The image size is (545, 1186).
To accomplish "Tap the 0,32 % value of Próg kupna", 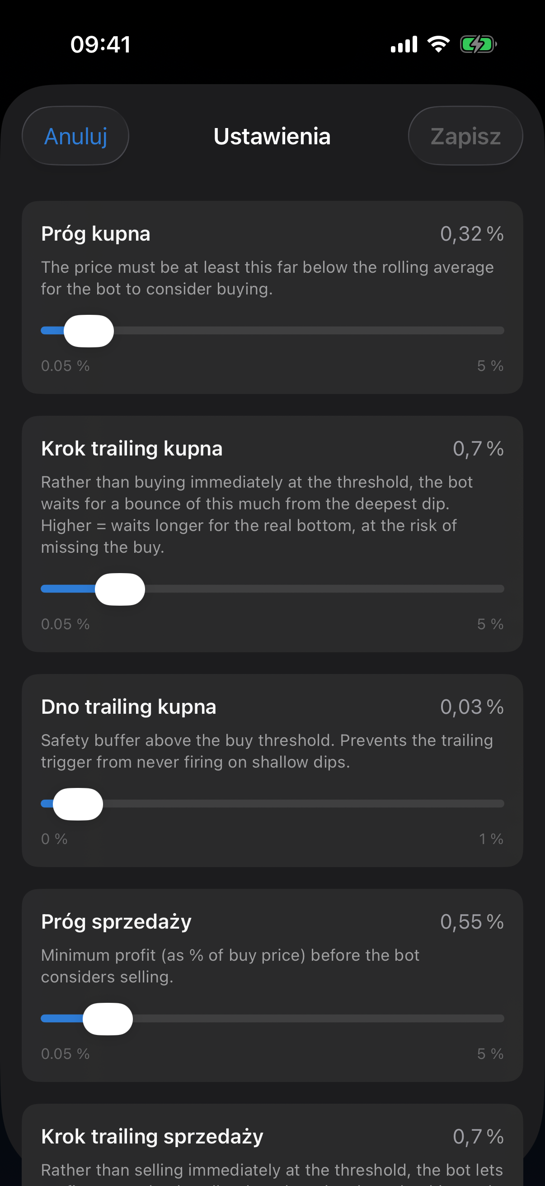I will [472, 234].
